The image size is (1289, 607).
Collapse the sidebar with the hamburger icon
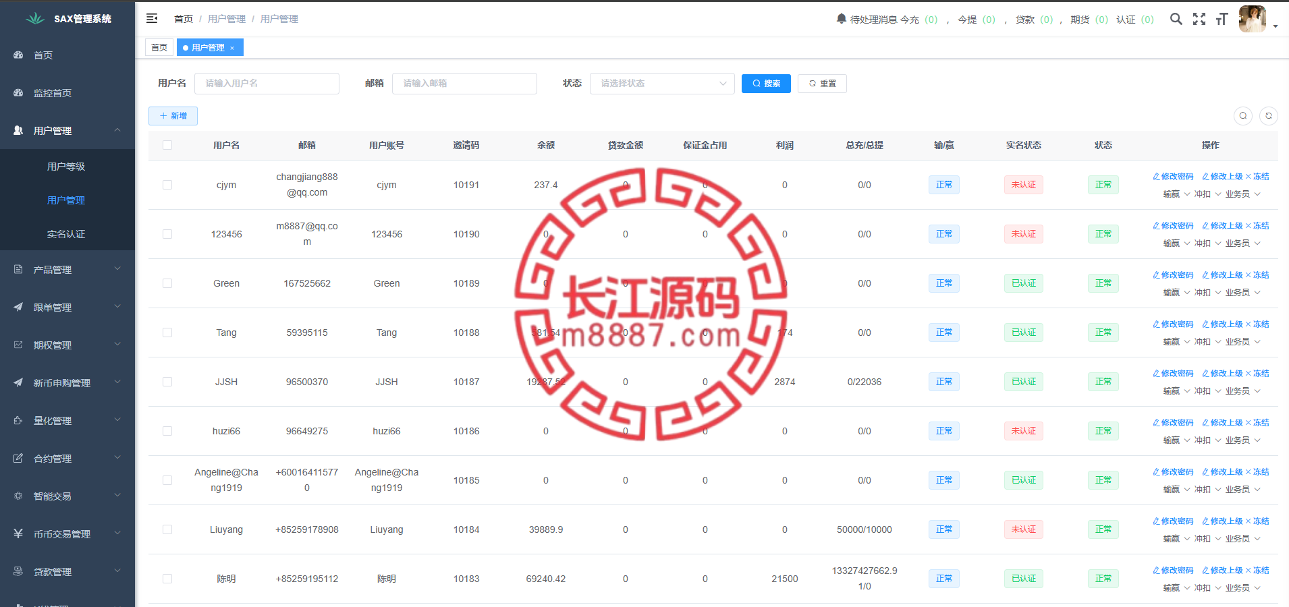tap(152, 18)
